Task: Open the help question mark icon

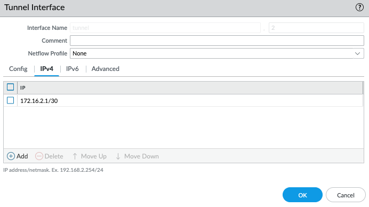Action: [x=359, y=7]
